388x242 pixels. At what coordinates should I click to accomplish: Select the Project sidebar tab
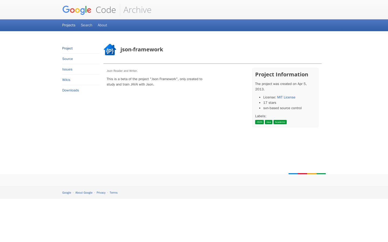point(67,48)
